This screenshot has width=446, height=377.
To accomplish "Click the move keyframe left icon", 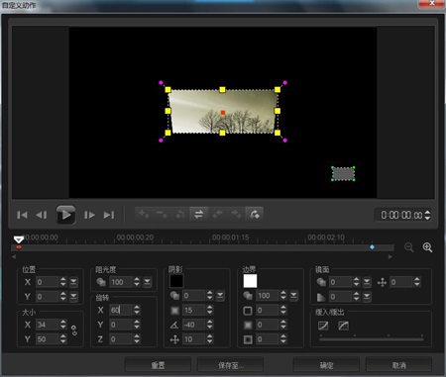I will [217, 214].
